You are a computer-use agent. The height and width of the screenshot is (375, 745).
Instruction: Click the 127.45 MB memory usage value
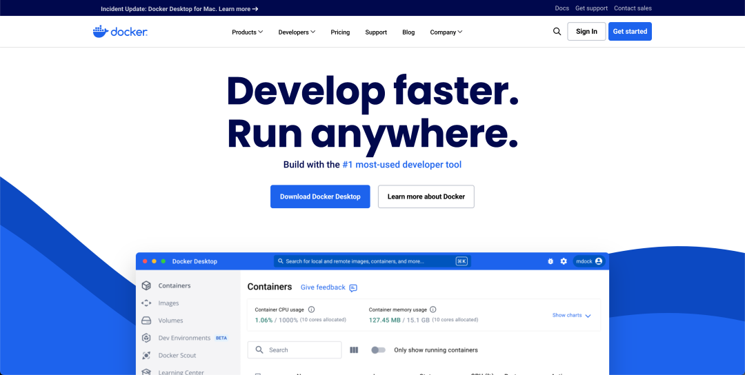tap(384, 320)
